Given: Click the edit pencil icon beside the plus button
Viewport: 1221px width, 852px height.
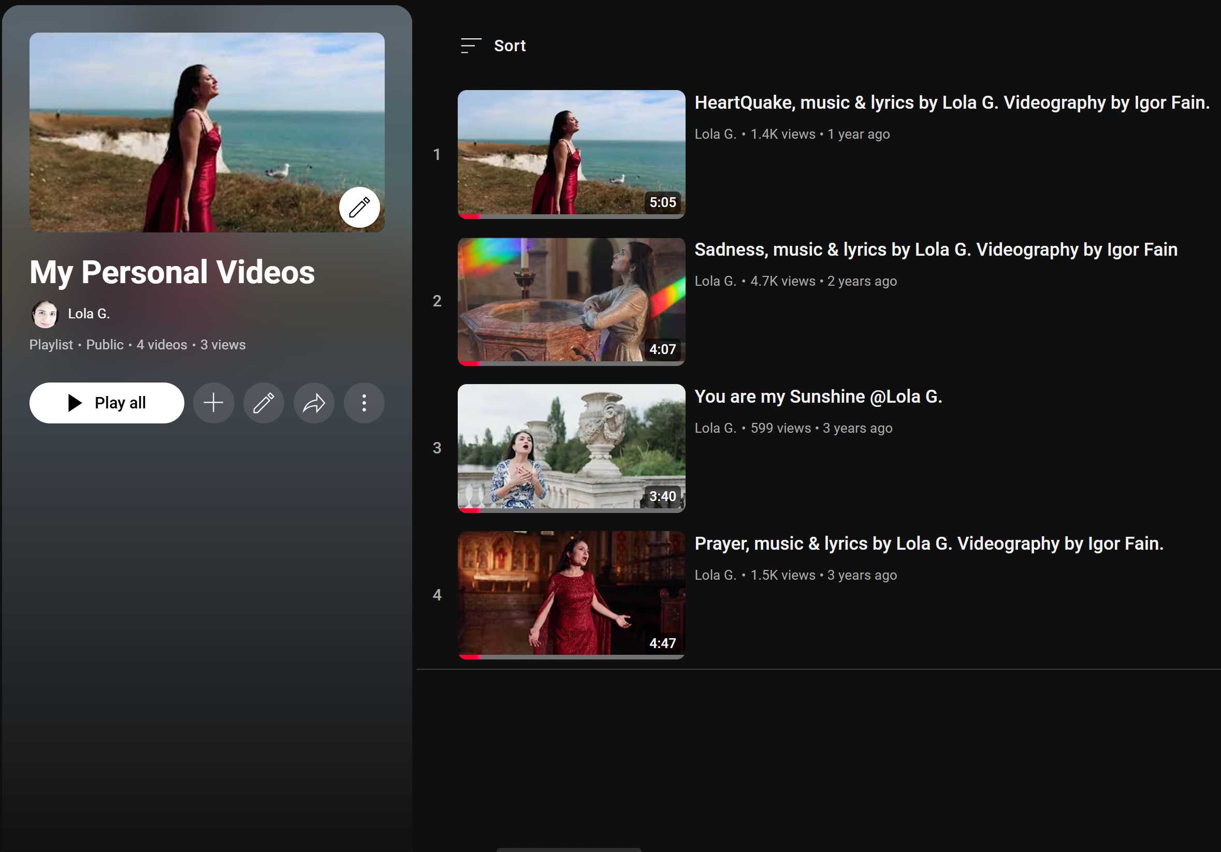Looking at the screenshot, I should click(x=263, y=403).
